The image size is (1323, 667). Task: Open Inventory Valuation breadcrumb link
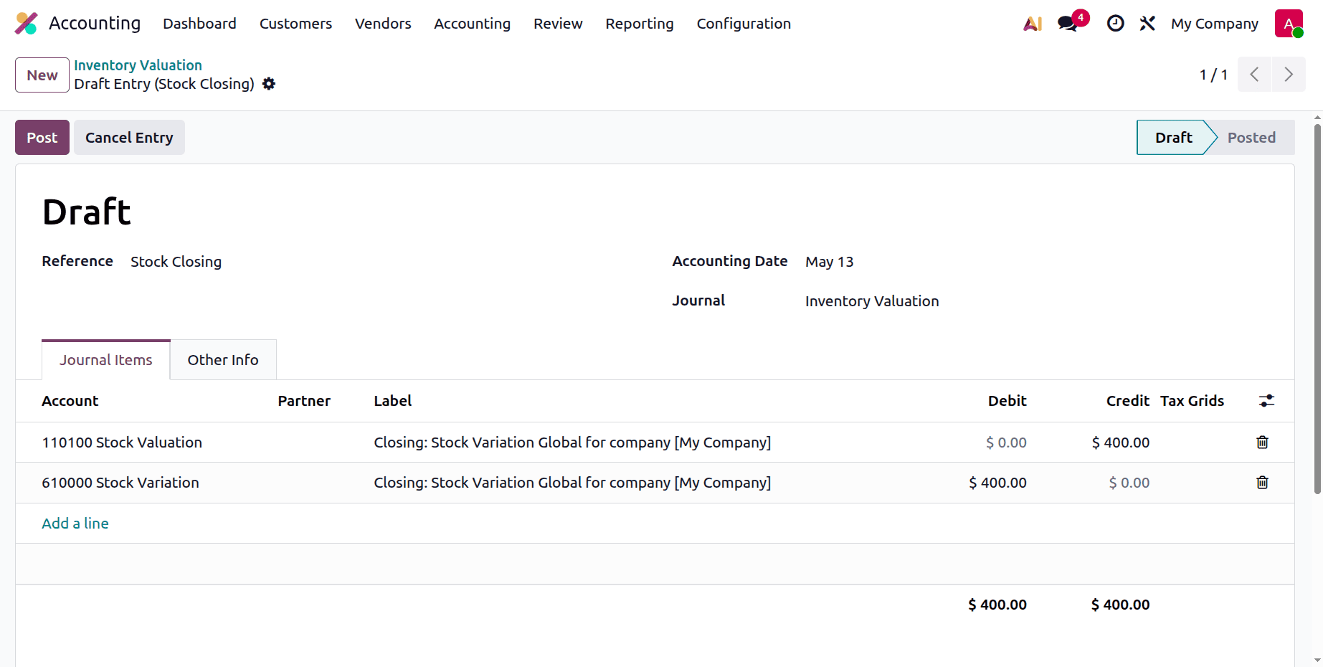point(138,65)
